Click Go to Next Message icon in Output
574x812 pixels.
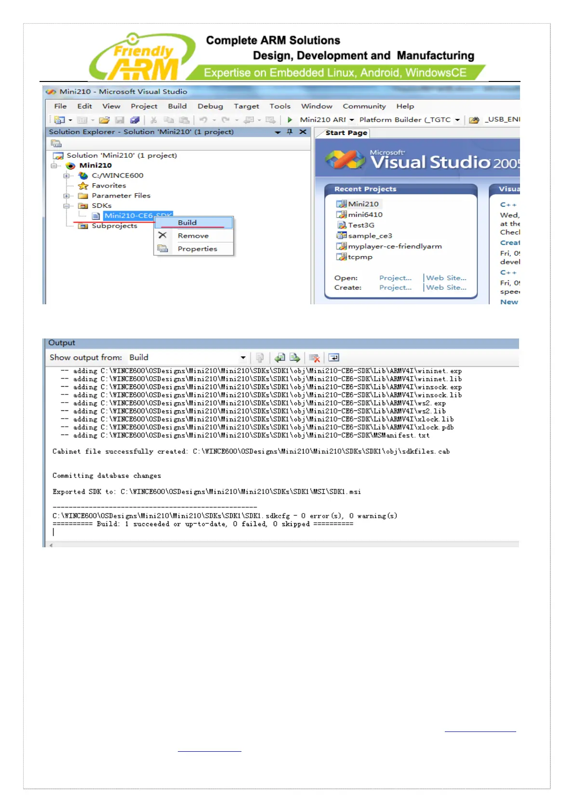coord(295,358)
